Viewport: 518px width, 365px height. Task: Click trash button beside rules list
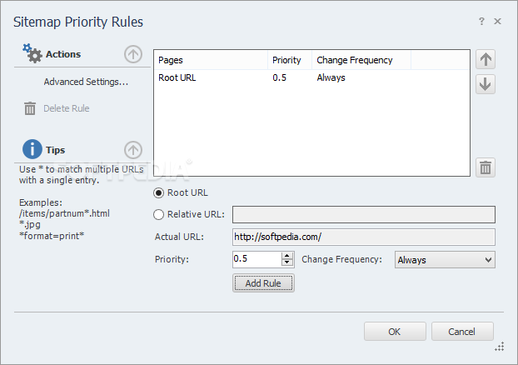coord(486,167)
